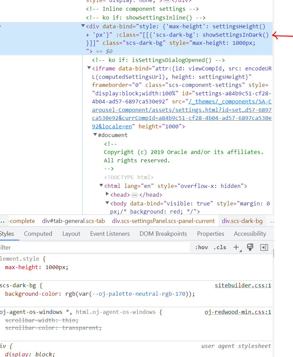Expand the head element
The width and height of the screenshot is (293, 357).
[107, 194]
